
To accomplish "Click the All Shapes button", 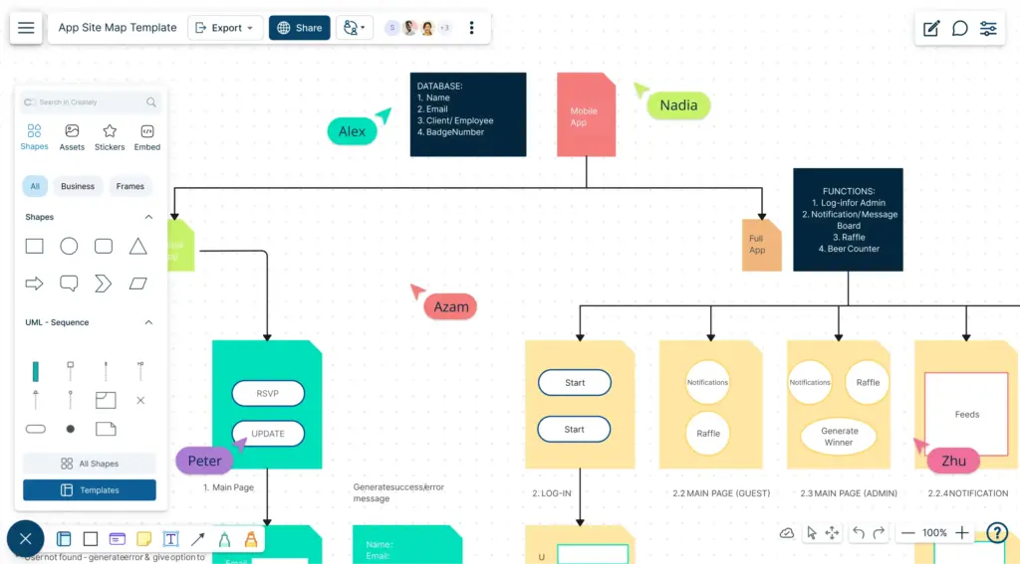I will [89, 464].
